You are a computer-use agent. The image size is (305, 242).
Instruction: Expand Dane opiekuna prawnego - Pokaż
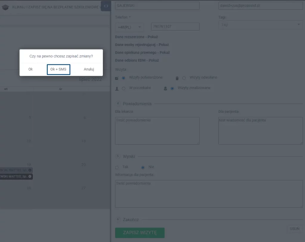pos(142,53)
